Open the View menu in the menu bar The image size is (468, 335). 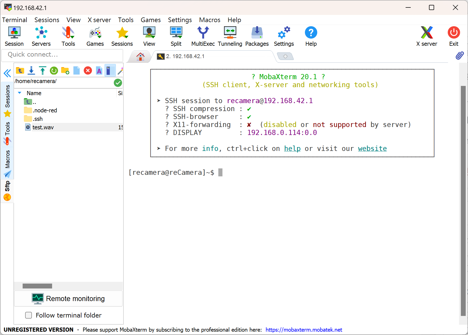point(73,20)
